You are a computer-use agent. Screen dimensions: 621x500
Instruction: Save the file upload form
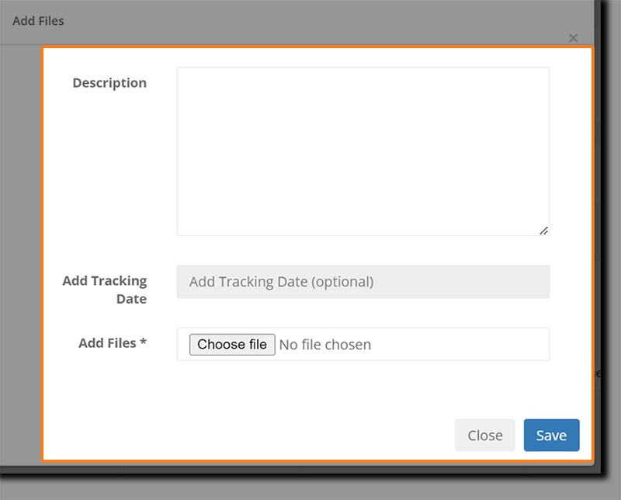pyautogui.click(x=551, y=436)
